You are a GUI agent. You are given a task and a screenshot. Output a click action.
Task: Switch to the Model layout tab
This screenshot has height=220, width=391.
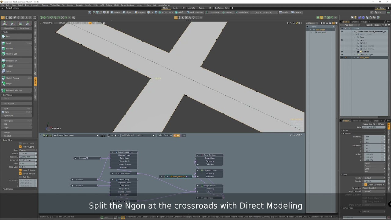(x=175, y=8)
